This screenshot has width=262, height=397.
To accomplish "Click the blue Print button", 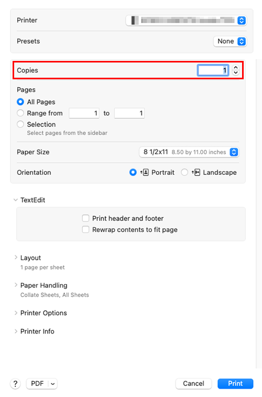I will 235,383.
